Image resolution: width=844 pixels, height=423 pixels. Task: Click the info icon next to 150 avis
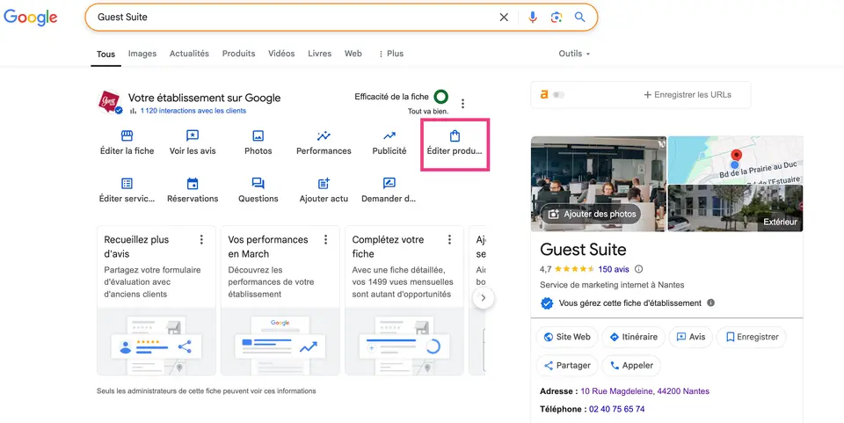coord(639,269)
